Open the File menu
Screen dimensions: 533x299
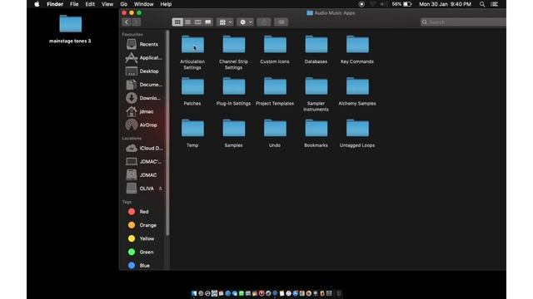[74, 4]
